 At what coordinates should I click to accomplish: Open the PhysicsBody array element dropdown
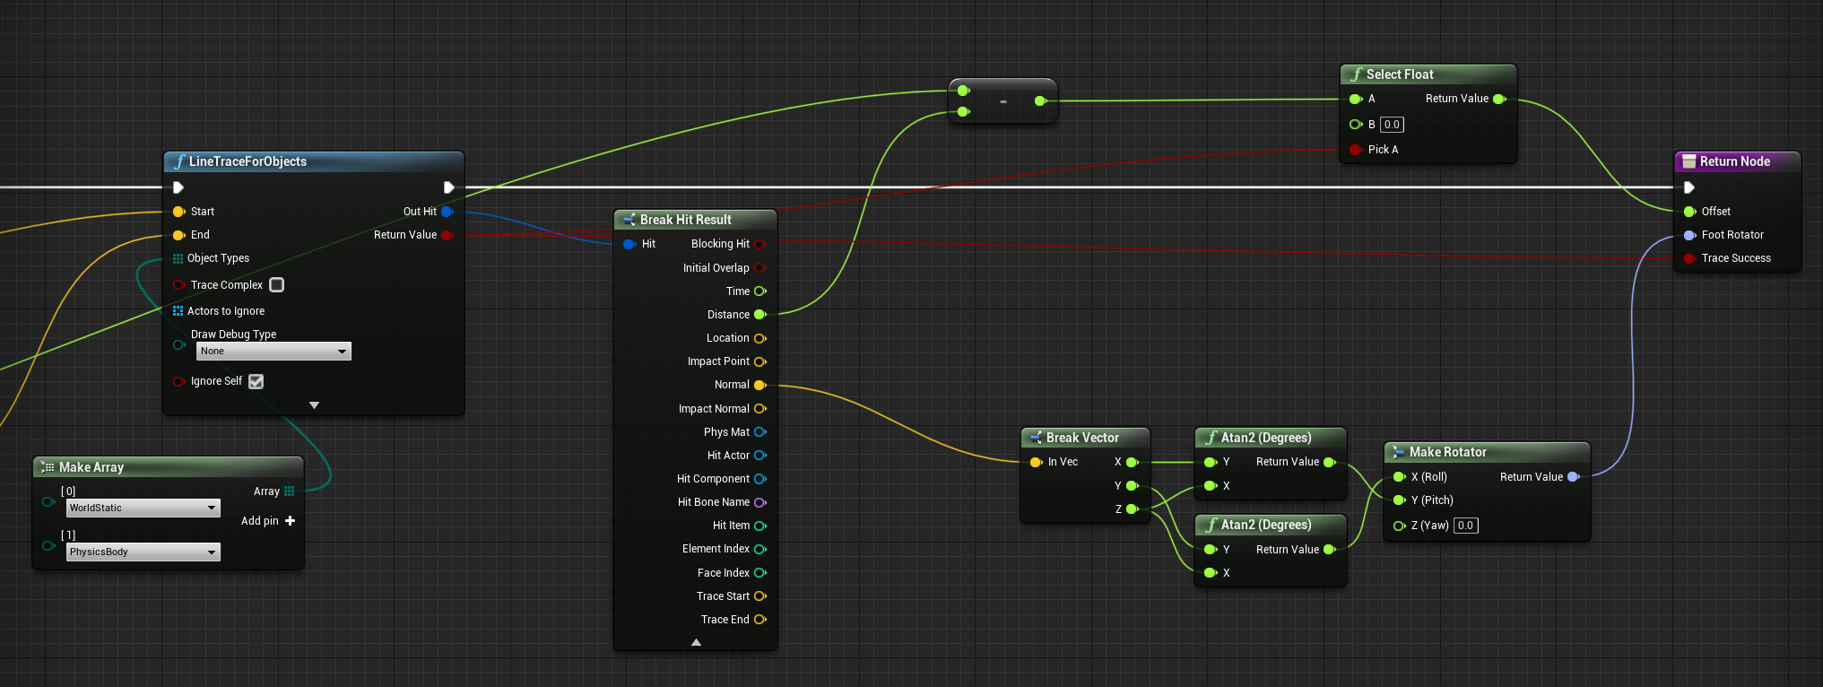(x=143, y=552)
